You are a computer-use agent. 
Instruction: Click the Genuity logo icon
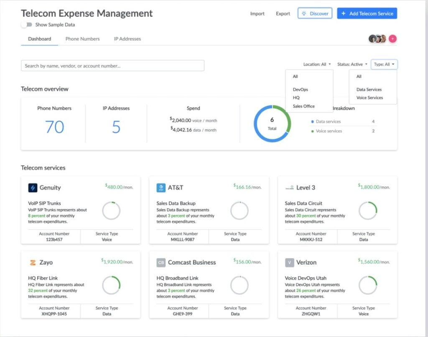pos(33,188)
